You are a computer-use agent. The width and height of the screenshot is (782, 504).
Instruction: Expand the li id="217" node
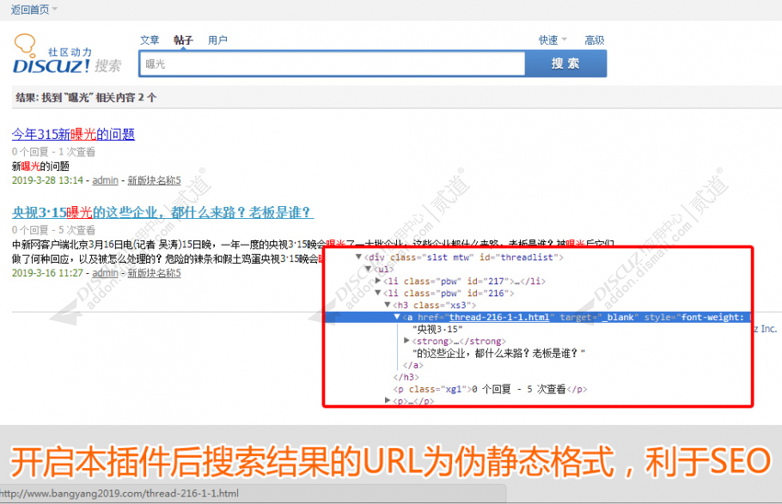click(377, 281)
